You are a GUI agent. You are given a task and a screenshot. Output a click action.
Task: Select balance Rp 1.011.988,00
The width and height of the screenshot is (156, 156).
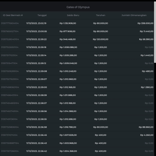click(x=68, y=95)
